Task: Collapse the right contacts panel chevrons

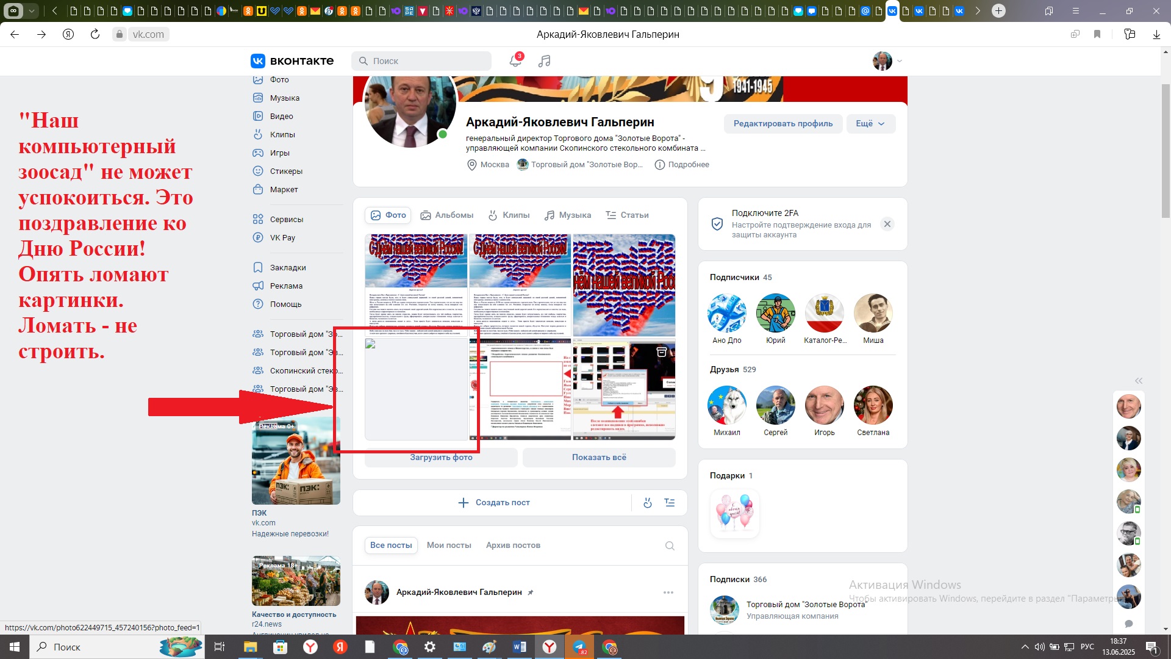Action: click(1138, 380)
